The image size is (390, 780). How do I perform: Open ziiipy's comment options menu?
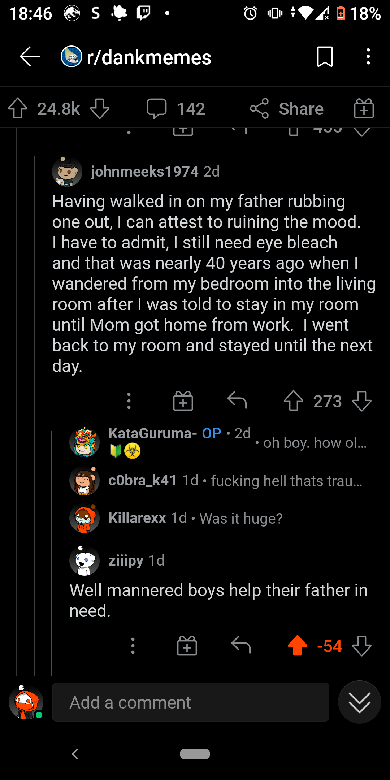(x=133, y=646)
